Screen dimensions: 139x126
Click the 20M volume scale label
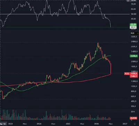click(x=133, y=112)
